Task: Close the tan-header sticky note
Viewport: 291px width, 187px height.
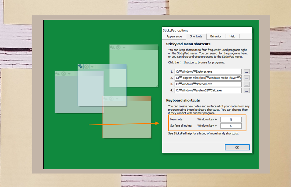Action: point(111,99)
